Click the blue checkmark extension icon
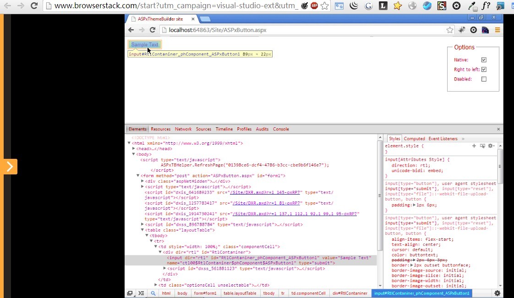 click(427, 5)
